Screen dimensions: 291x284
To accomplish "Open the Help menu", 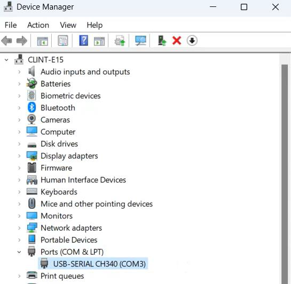I will click(95, 25).
